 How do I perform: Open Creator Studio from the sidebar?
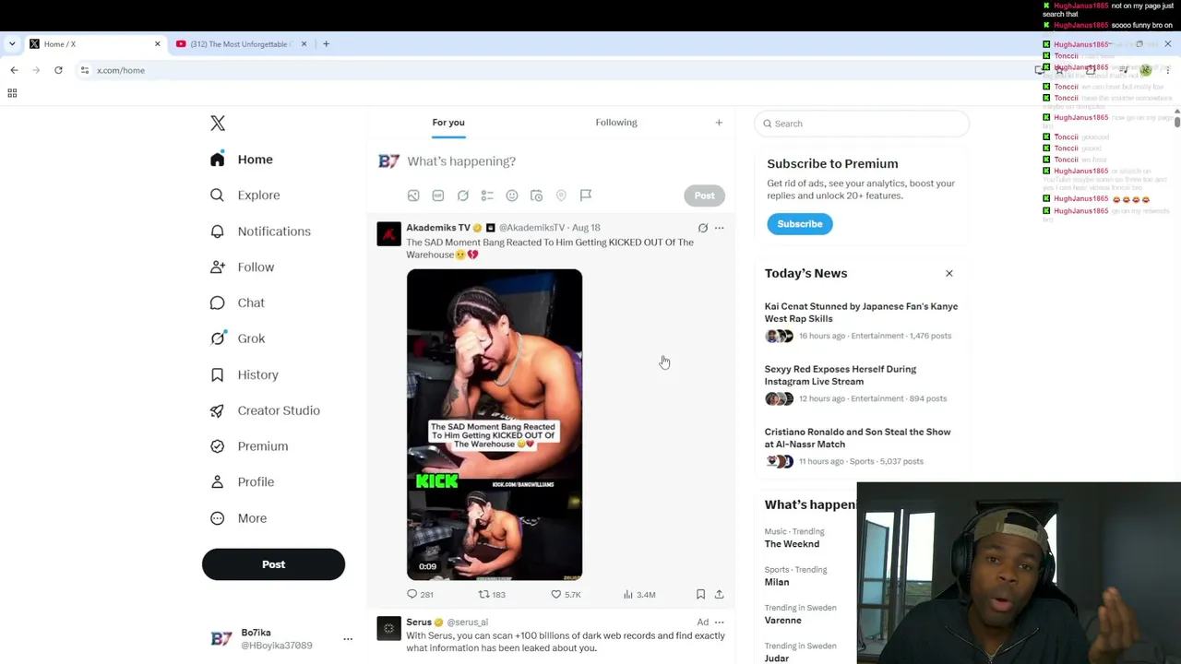click(265, 410)
